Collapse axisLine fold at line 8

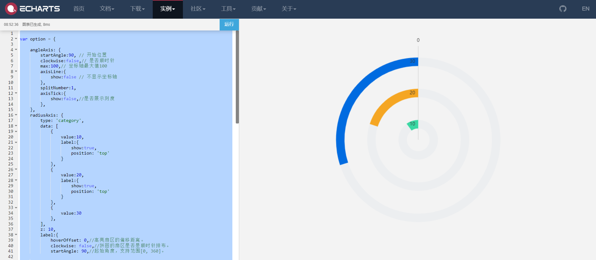(x=16, y=72)
